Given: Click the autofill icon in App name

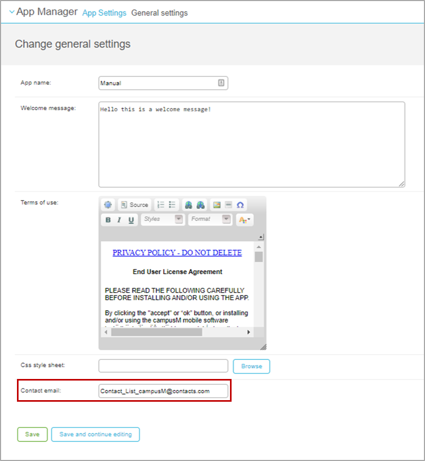Looking at the screenshot, I should [221, 83].
